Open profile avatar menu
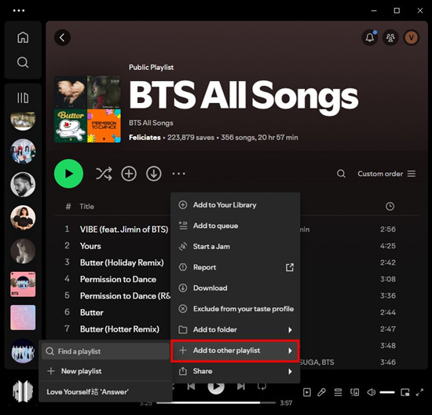This screenshot has width=432, height=415. (x=412, y=38)
